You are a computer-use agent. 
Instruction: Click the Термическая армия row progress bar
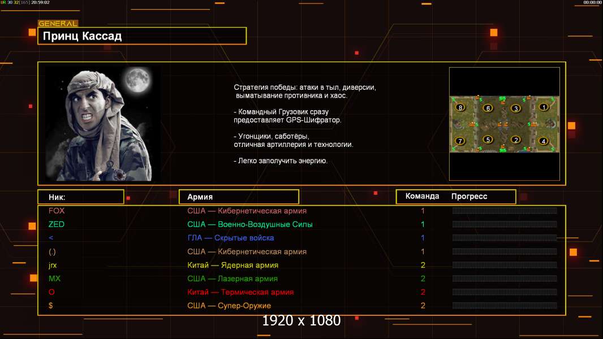click(505, 292)
